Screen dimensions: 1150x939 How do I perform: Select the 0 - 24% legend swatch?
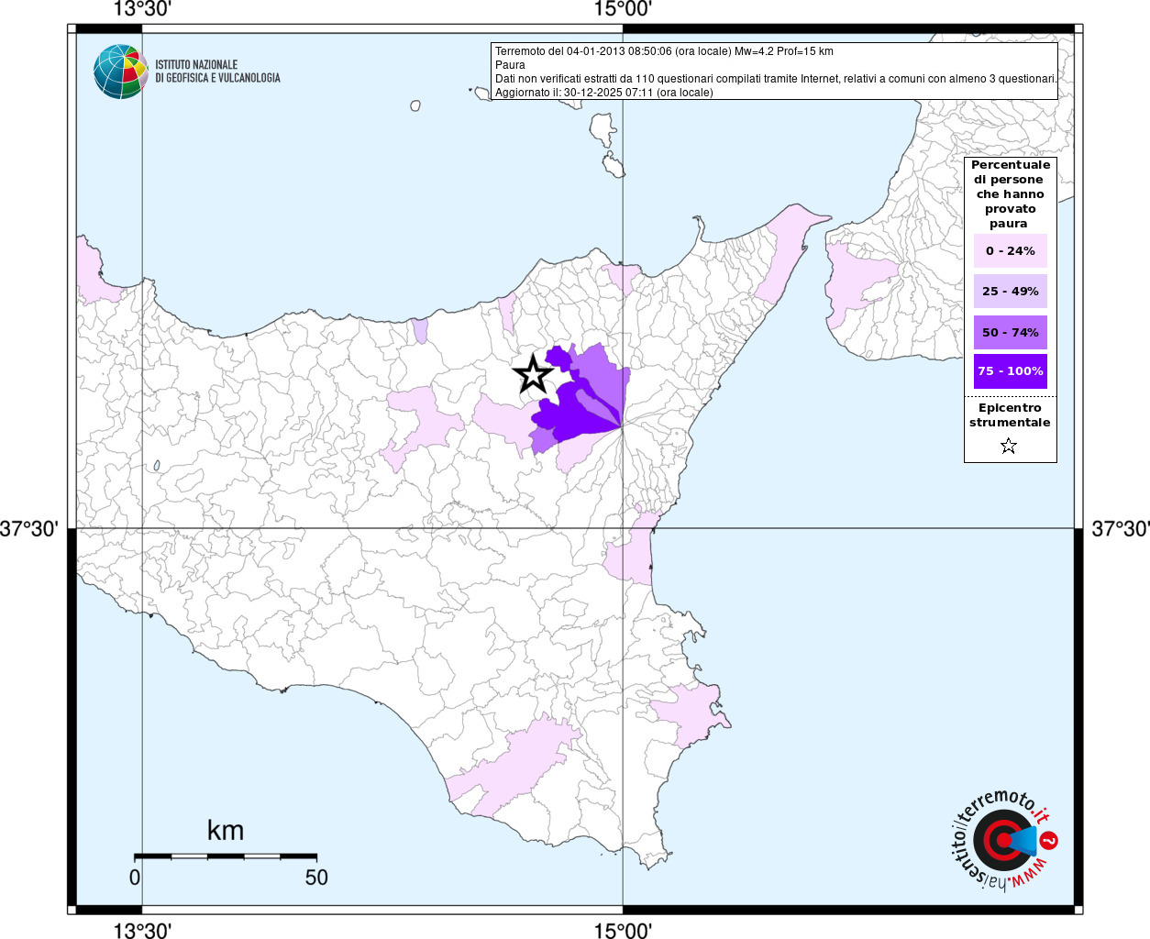click(x=1010, y=250)
